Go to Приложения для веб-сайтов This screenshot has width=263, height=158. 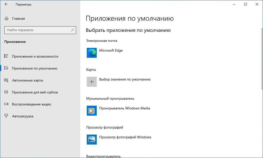click(35, 92)
